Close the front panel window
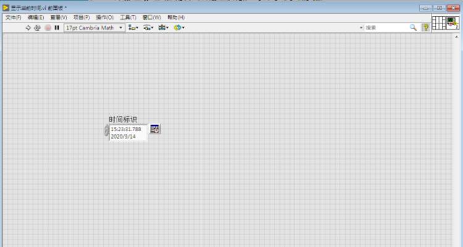Screen dimensions: 463x247 pos(453,8)
